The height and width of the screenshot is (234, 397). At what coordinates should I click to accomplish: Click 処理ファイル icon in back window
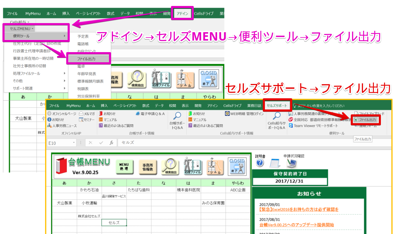pyautogui.click(x=160, y=79)
